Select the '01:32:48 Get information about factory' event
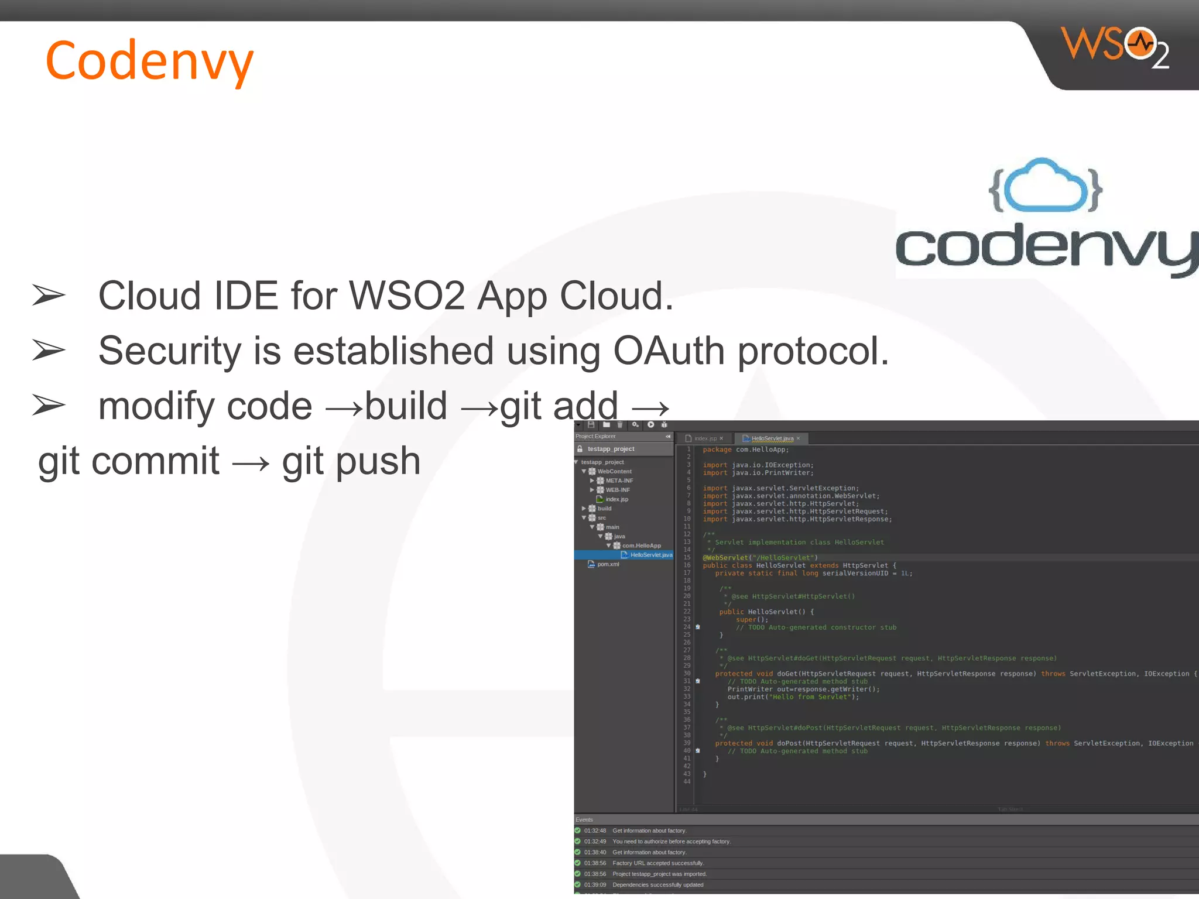The width and height of the screenshot is (1199, 899). 886,831
